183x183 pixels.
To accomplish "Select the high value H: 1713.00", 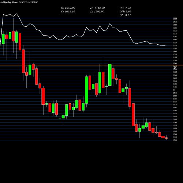I will pos(97,8).
